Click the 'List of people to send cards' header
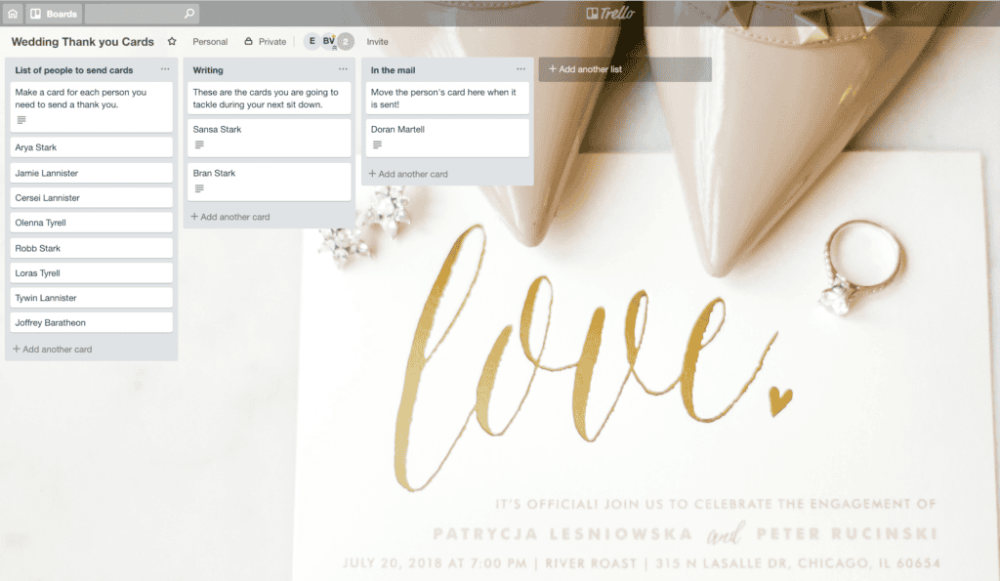The image size is (1000, 581). [74, 70]
